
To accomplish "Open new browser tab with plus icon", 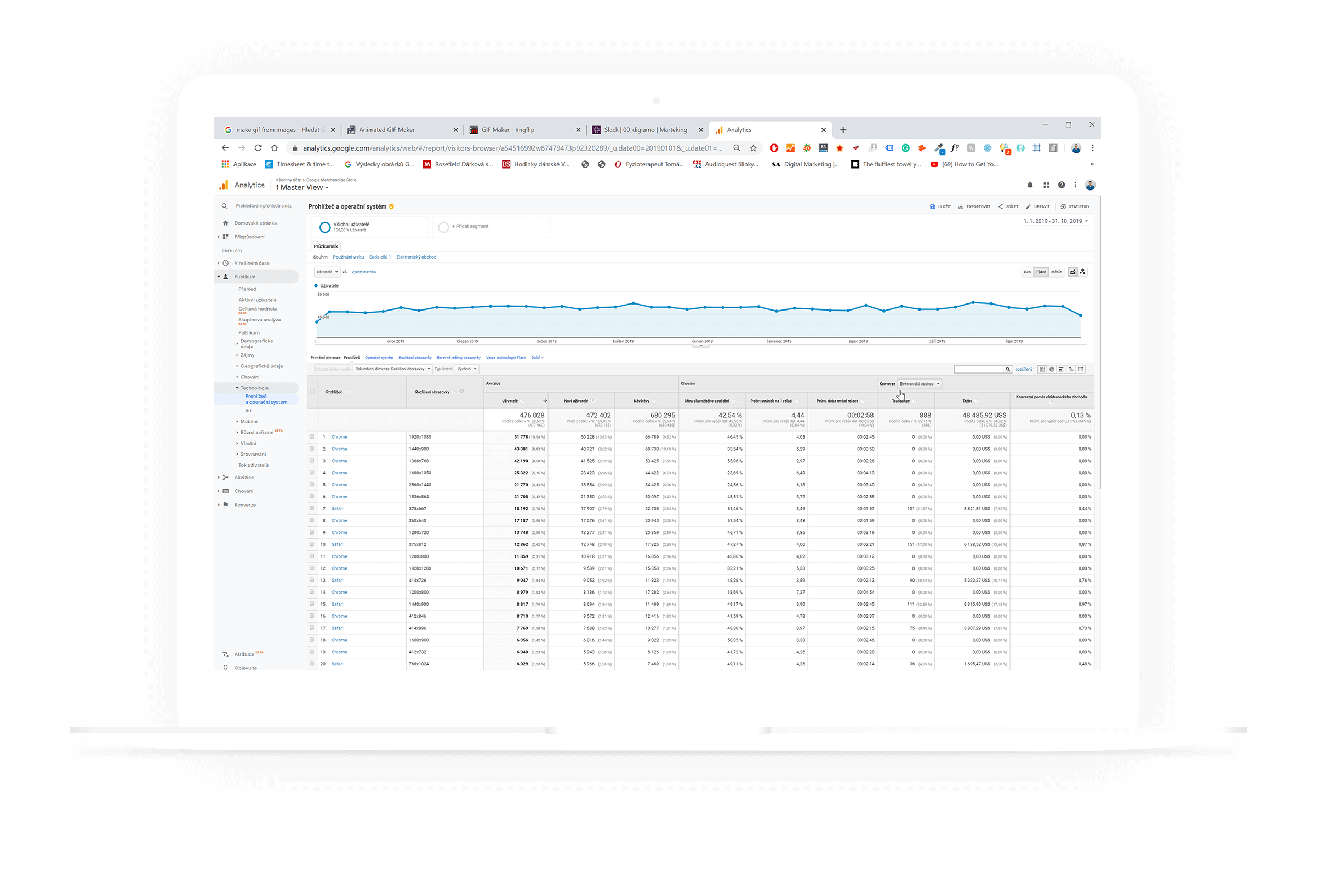I will [x=843, y=130].
